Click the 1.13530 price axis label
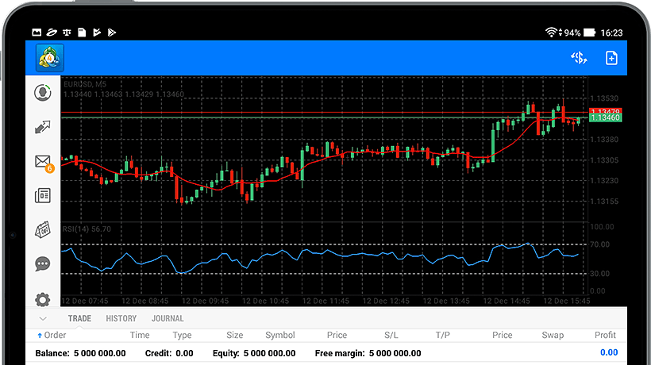651x365 pixels. 604,98
